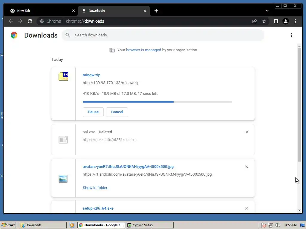Screen dimensions: 306x229
Task: Switch to Downloads folder taskbar window
Action: coord(42,225)
